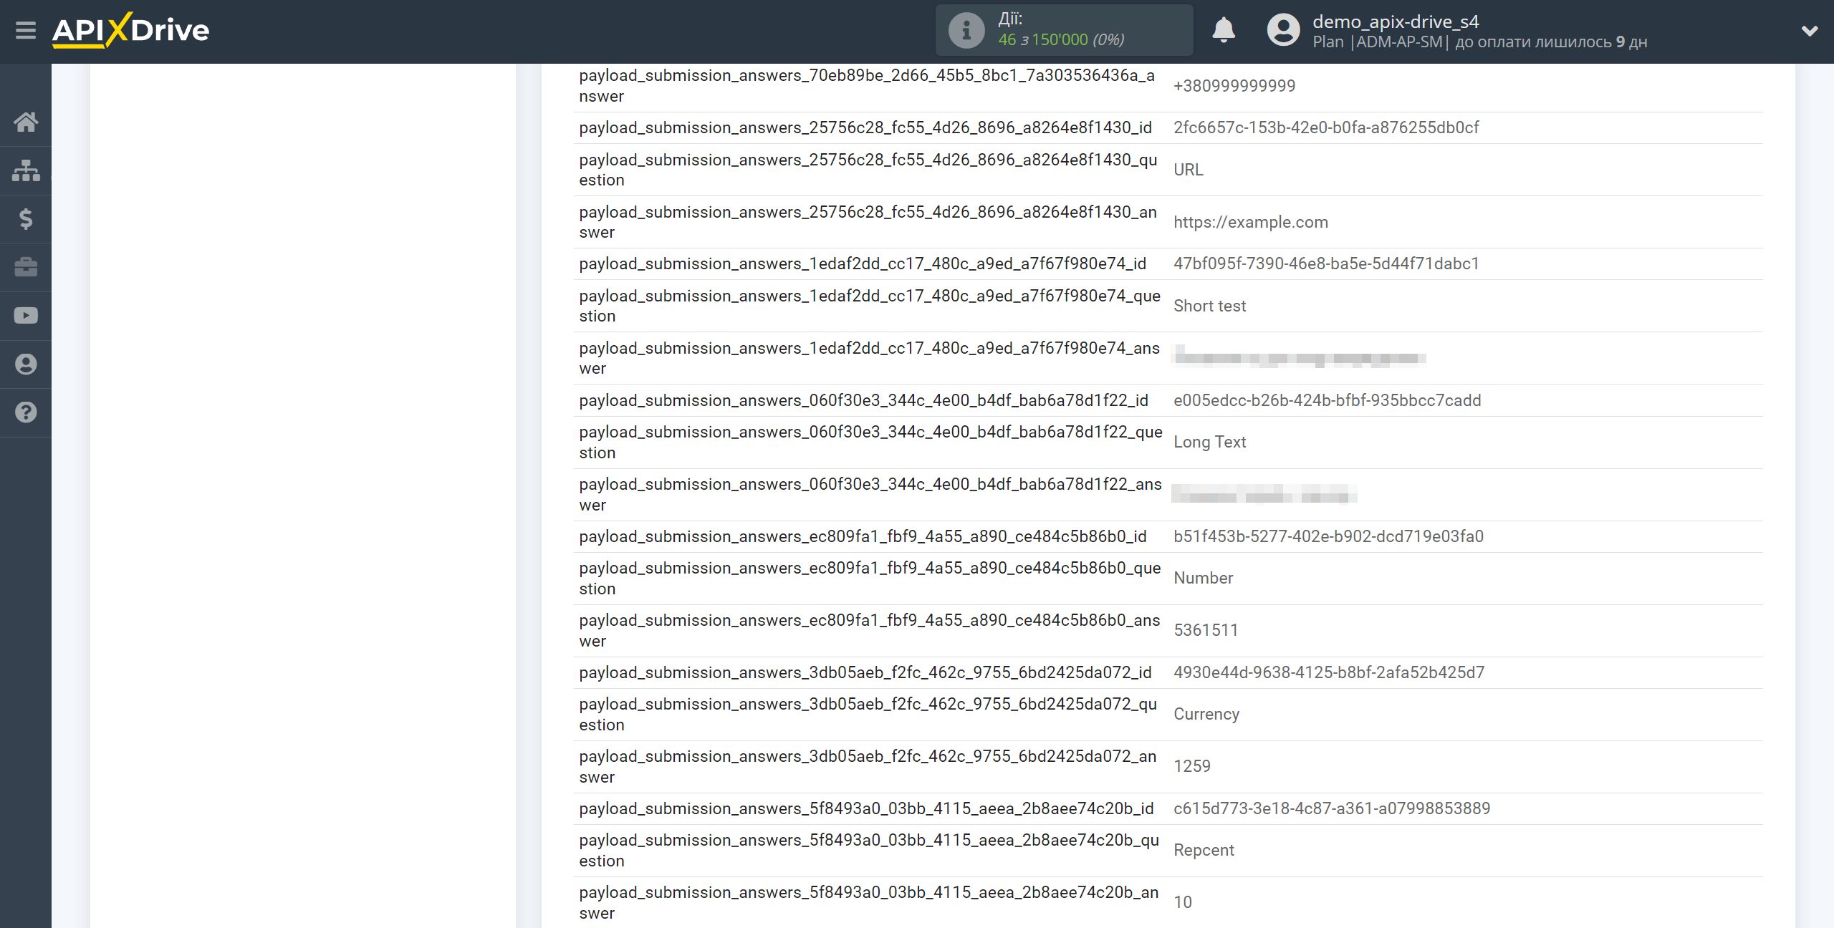The width and height of the screenshot is (1834, 928).
Task: Select the 'Repcent' question value
Action: click(x=1204, y=850)
